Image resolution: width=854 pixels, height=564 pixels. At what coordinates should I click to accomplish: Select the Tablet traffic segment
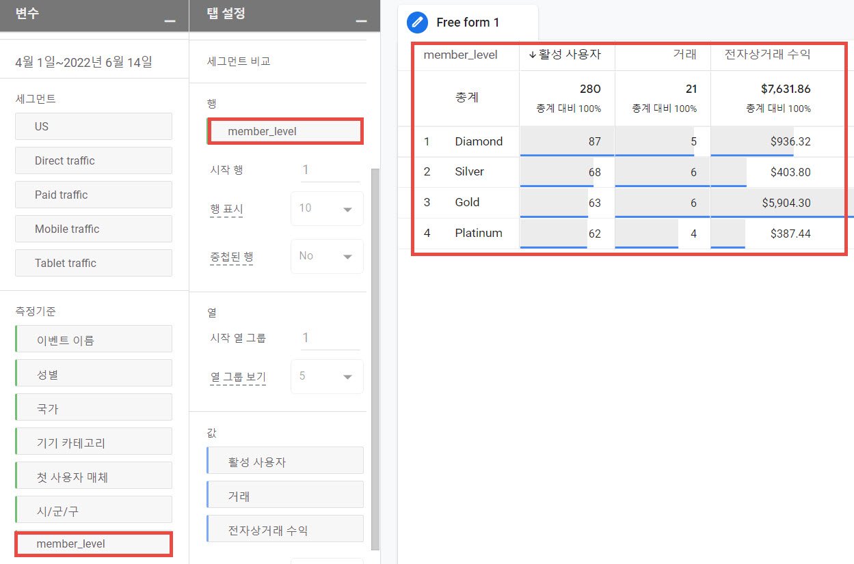tap(94, 263)
